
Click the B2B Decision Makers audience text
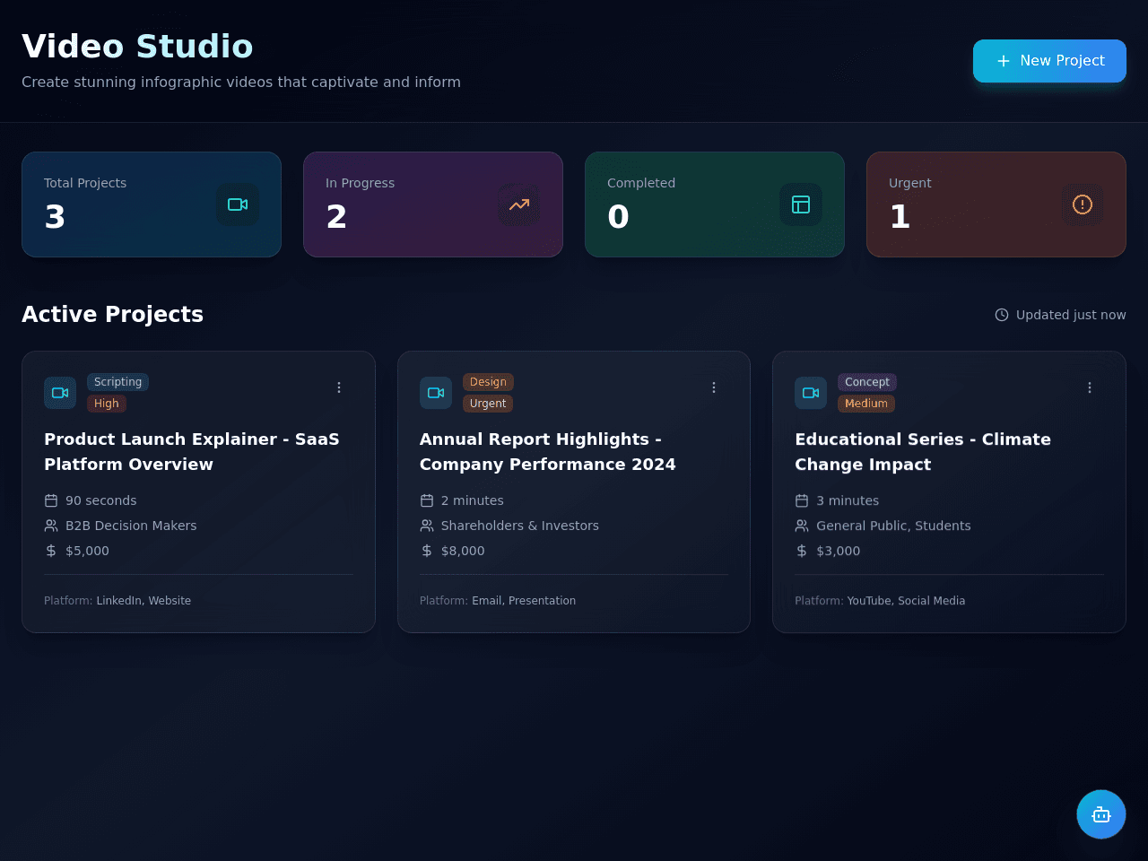[131, 526]
